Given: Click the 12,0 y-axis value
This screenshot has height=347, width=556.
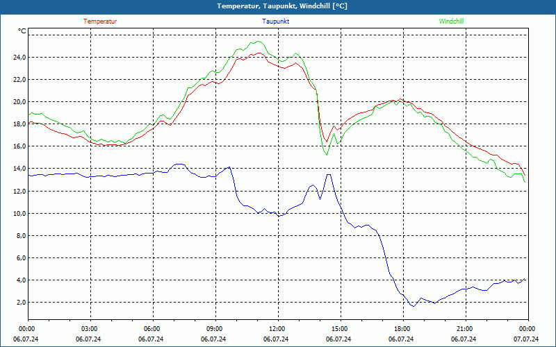Looking at the screenshot, I should click(19, 192).
